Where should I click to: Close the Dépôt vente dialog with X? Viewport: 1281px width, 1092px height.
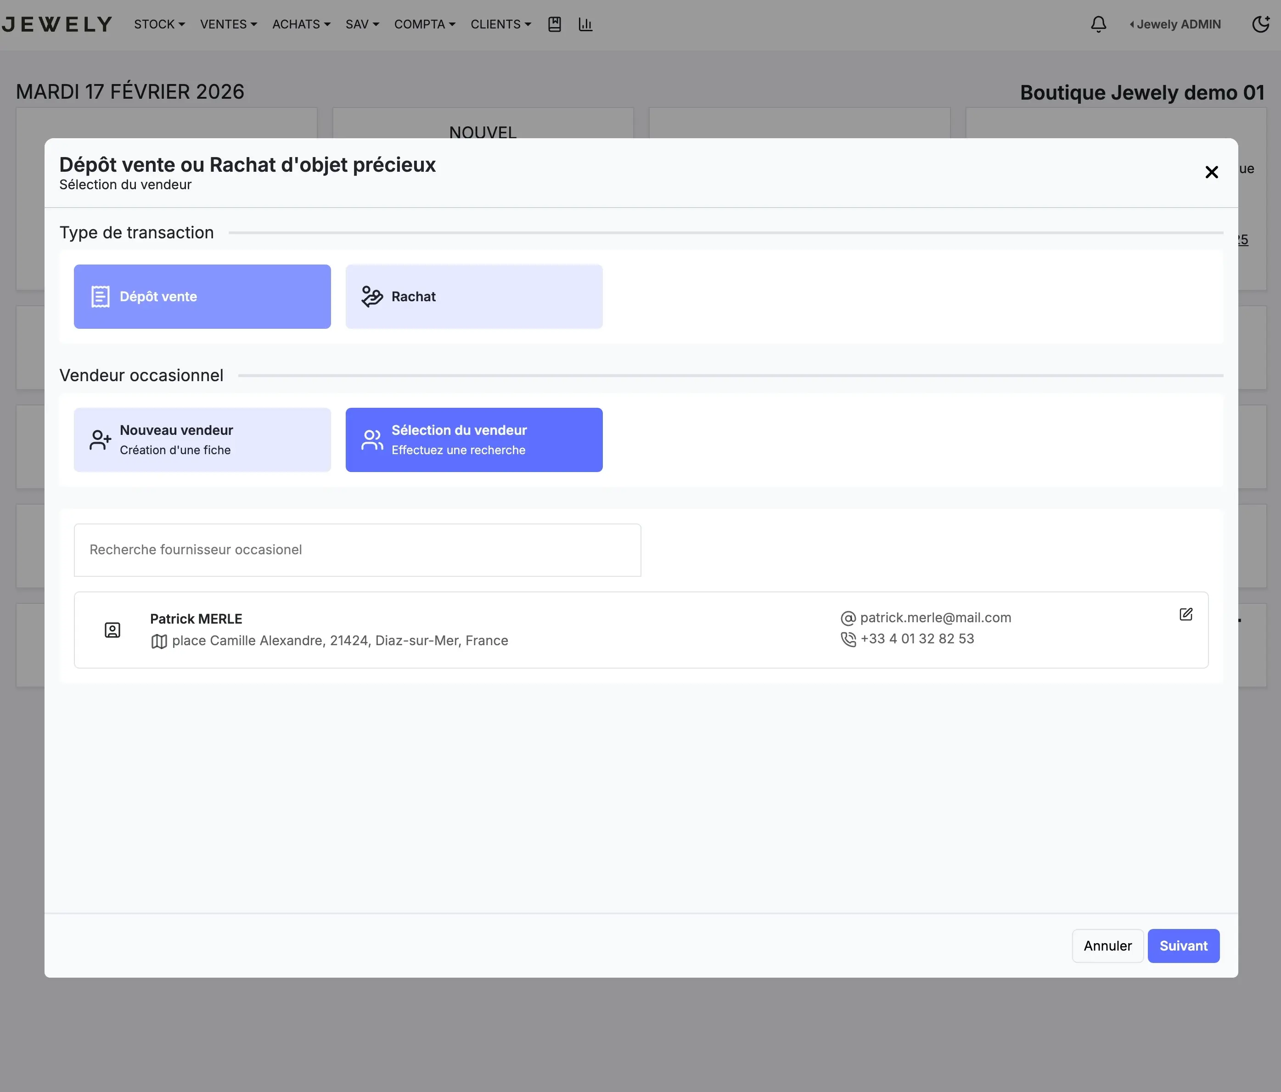pyautogui.click(x=1212, y=172)
